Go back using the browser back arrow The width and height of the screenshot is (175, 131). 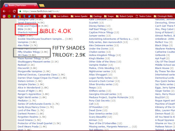point(4,11)
